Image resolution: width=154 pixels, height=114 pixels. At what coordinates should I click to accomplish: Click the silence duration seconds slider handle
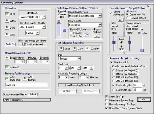(x=142, y=51)
